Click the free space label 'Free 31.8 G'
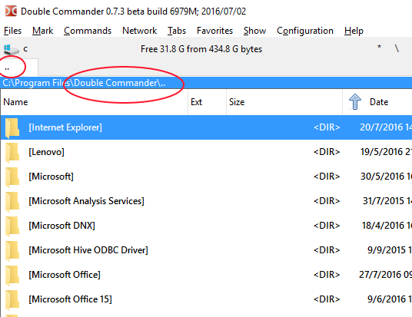 pyautogui.click(x=201, y=49)
